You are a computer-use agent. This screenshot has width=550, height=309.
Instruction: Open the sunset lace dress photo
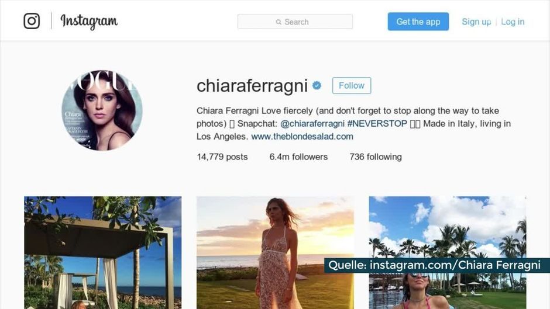pos(275,252)
